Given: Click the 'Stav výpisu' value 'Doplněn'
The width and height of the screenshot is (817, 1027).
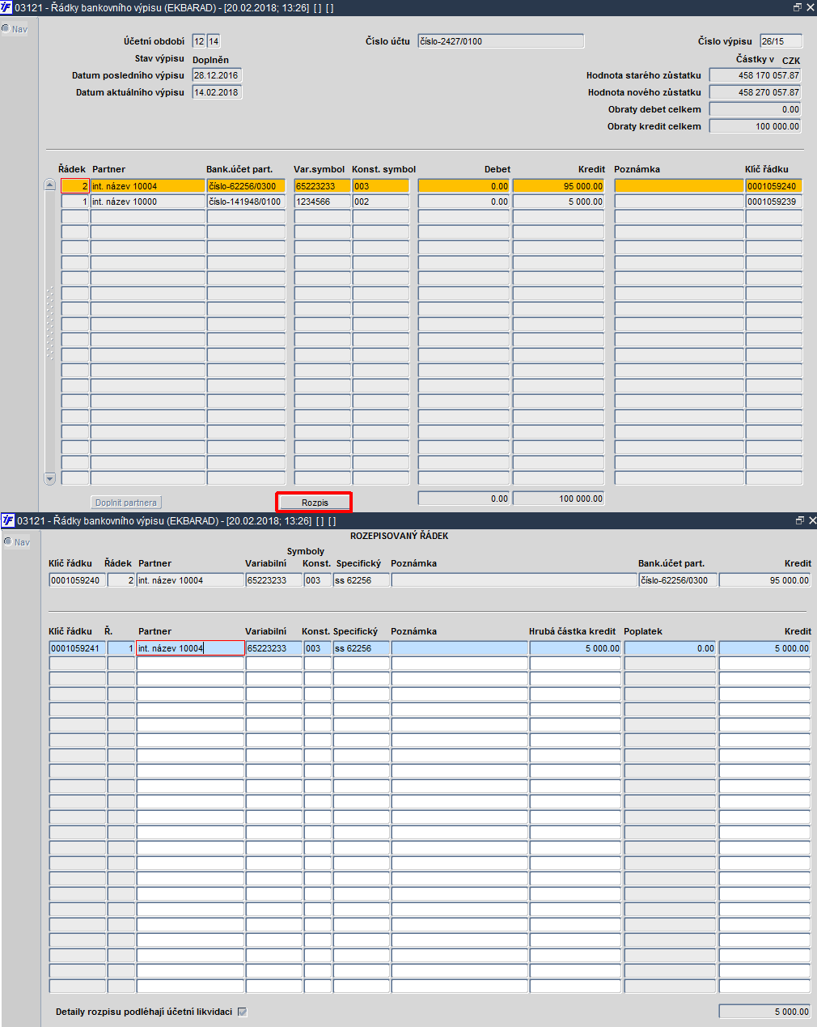Looking at the screenshot, I should point(210,59).
